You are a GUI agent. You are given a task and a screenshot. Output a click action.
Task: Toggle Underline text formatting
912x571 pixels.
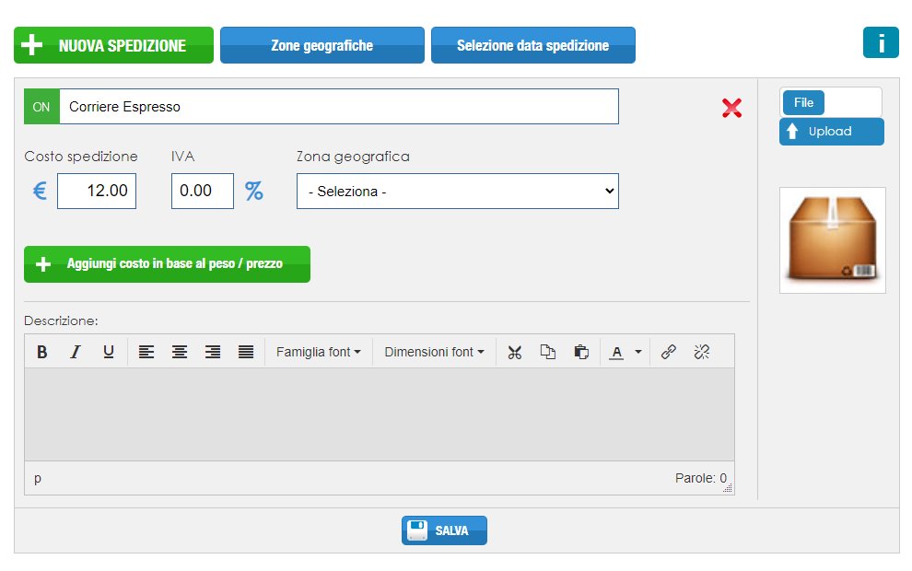pos(108,352)
